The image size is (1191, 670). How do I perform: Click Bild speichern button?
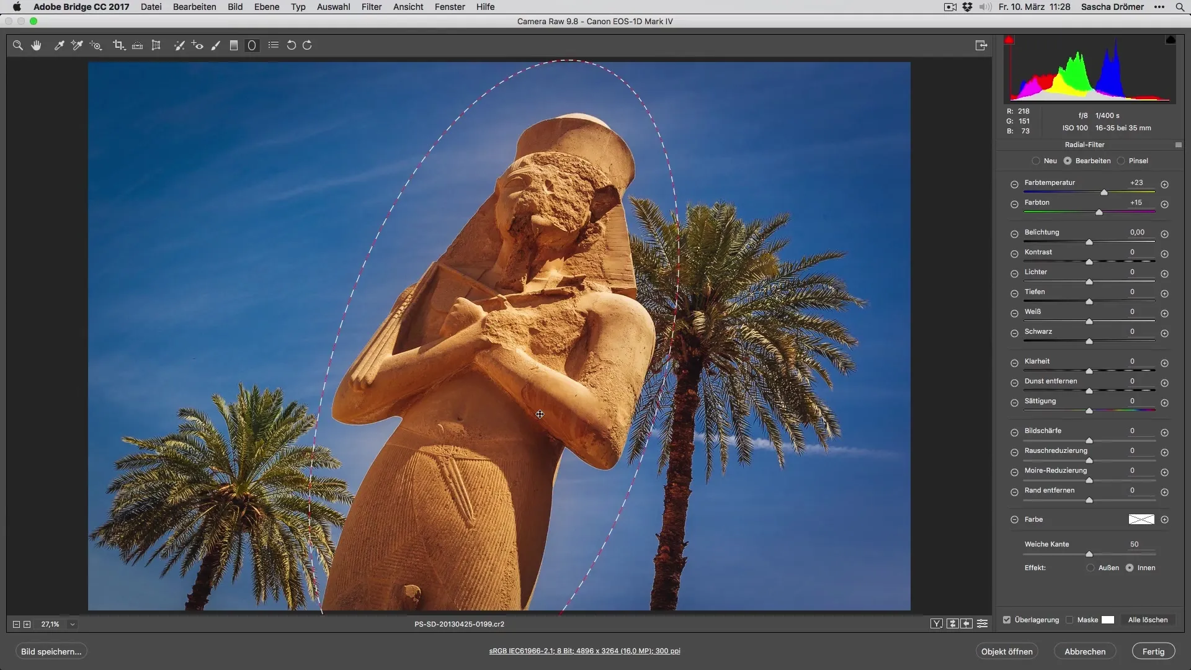51,651
